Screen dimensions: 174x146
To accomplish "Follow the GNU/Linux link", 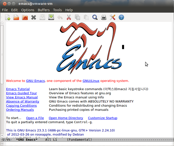I will pyautogui.click(x=91, y=81).
